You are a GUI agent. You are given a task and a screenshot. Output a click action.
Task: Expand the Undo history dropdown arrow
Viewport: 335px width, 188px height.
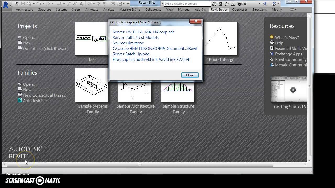(43, 4)
